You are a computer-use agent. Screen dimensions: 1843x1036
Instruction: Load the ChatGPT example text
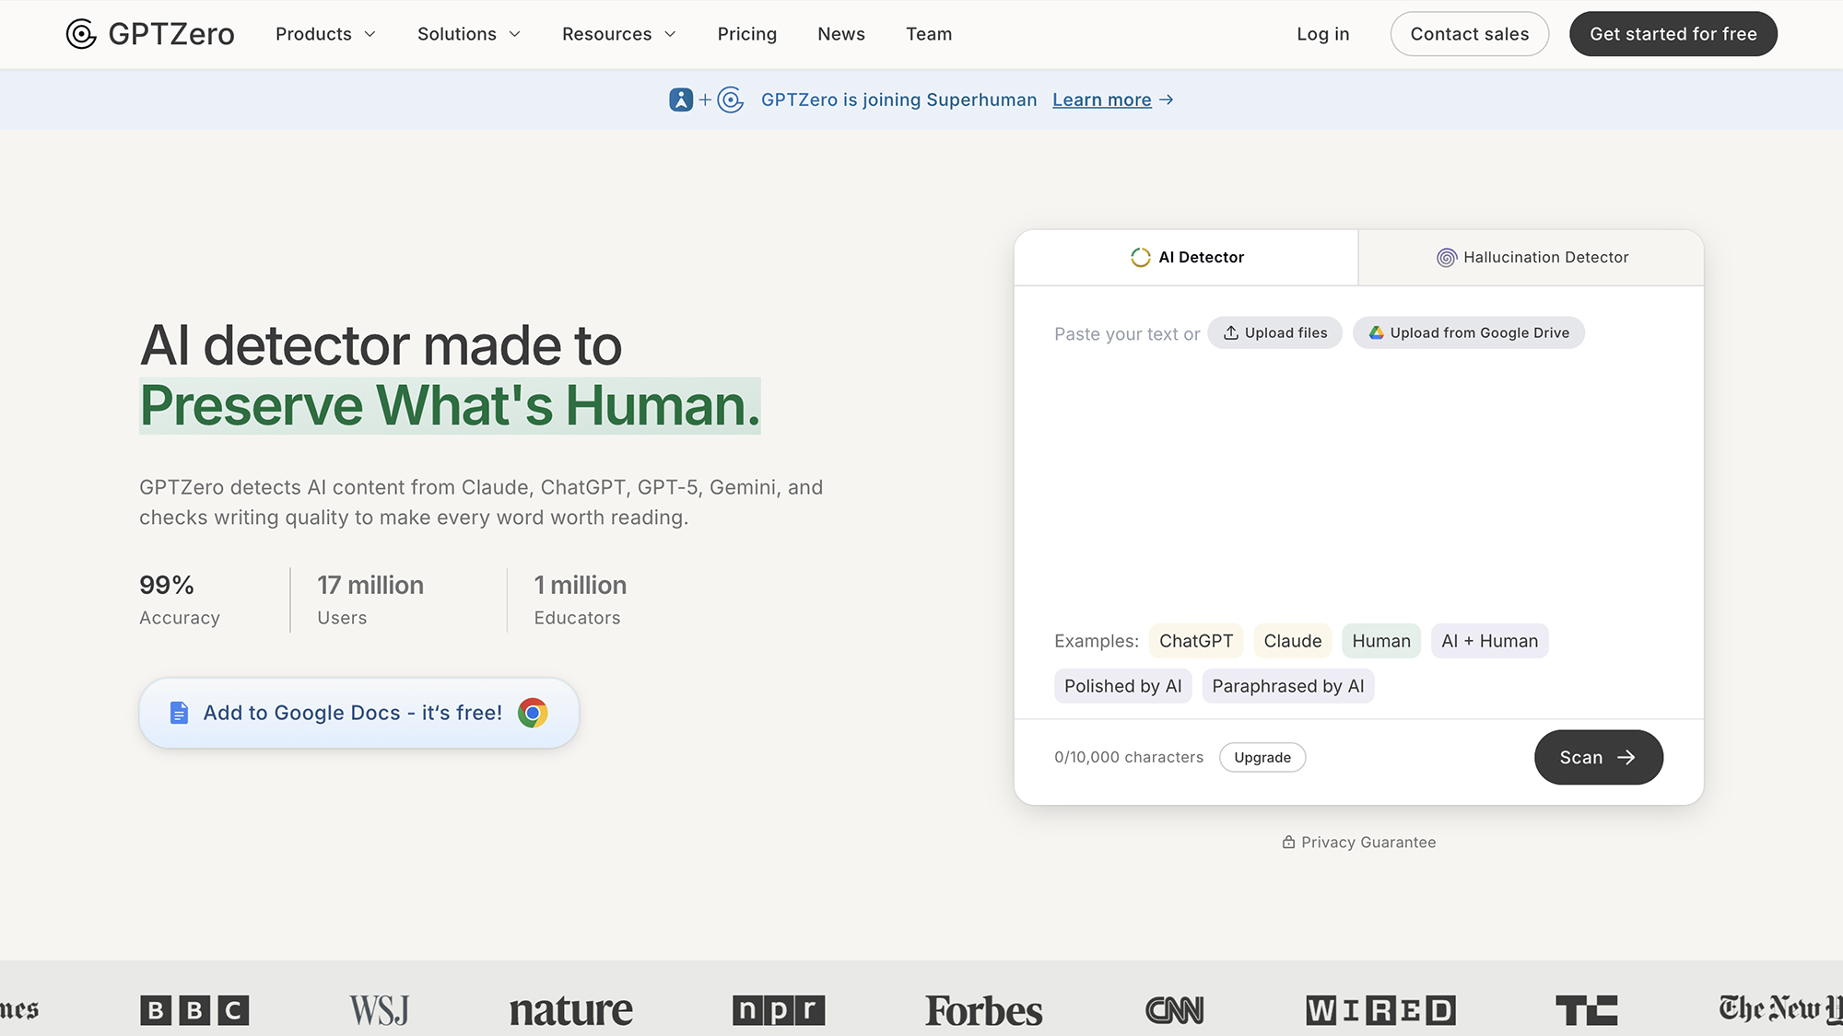click(x=1196, y=641)
